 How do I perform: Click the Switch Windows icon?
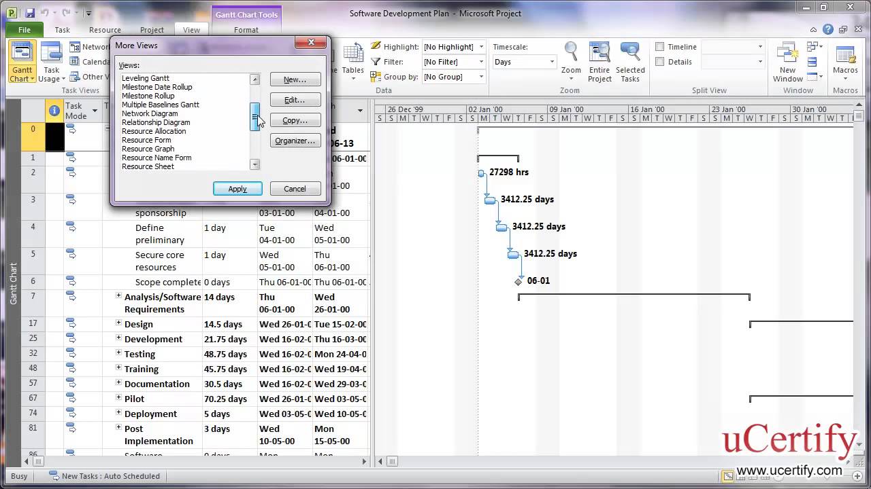(x=812, y=47)
